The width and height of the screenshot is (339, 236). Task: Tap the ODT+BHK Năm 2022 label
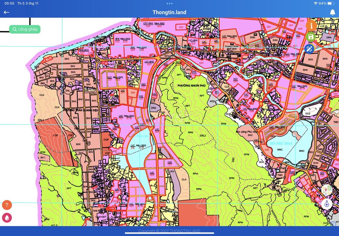tap(154, 23)
